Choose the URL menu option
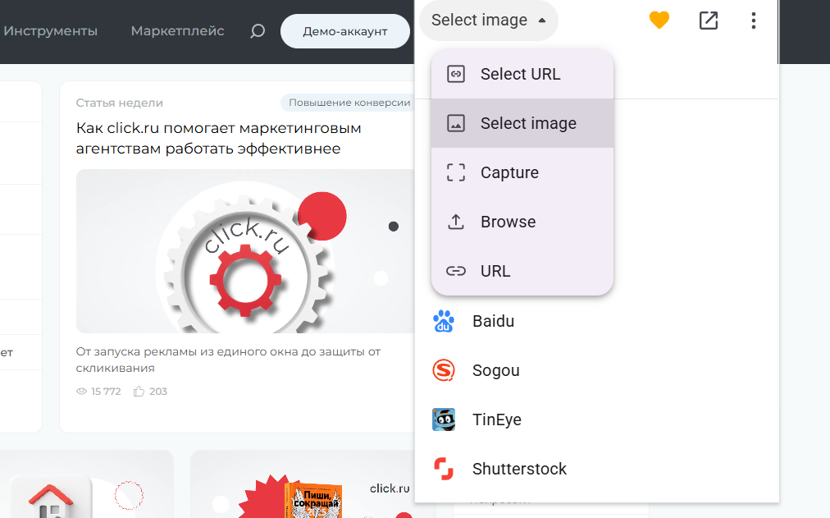The width and height of the screenshot is (830, 518). coord(495,271)
